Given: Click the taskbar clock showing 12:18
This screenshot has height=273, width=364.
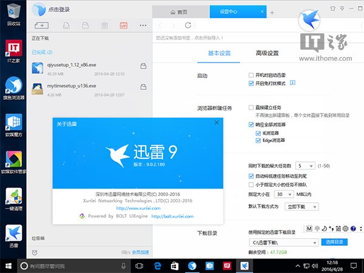Looking at the screenshot, I should [x=332, y=266].
